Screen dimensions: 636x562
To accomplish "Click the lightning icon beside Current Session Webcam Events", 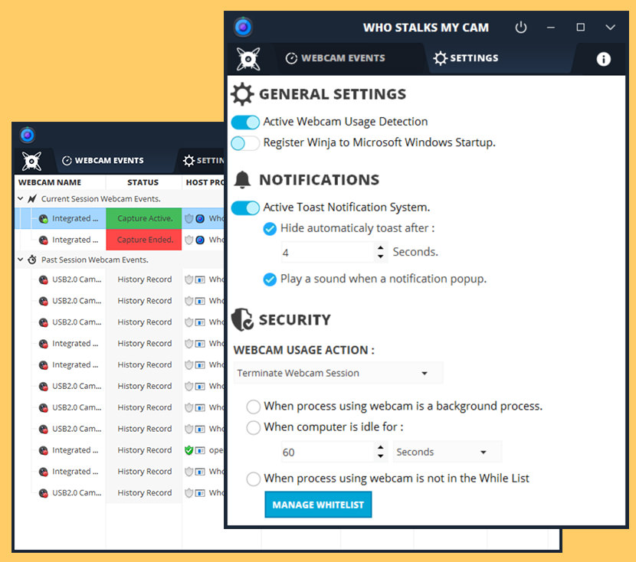I will (32, 199).
